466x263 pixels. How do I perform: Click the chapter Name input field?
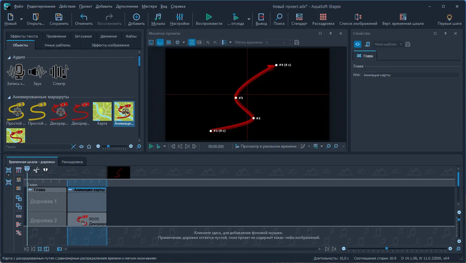pos(411,75)
